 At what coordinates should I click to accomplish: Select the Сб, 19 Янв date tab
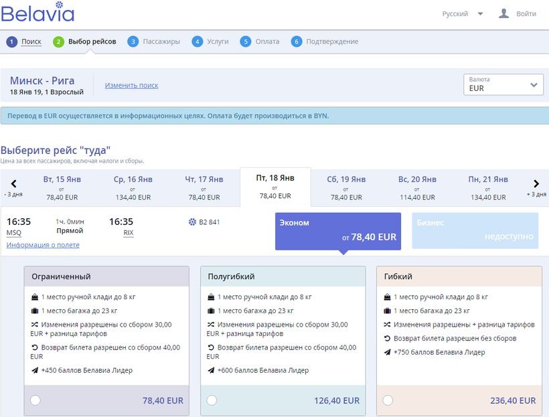pyautogui.click(x=346, y=187)
